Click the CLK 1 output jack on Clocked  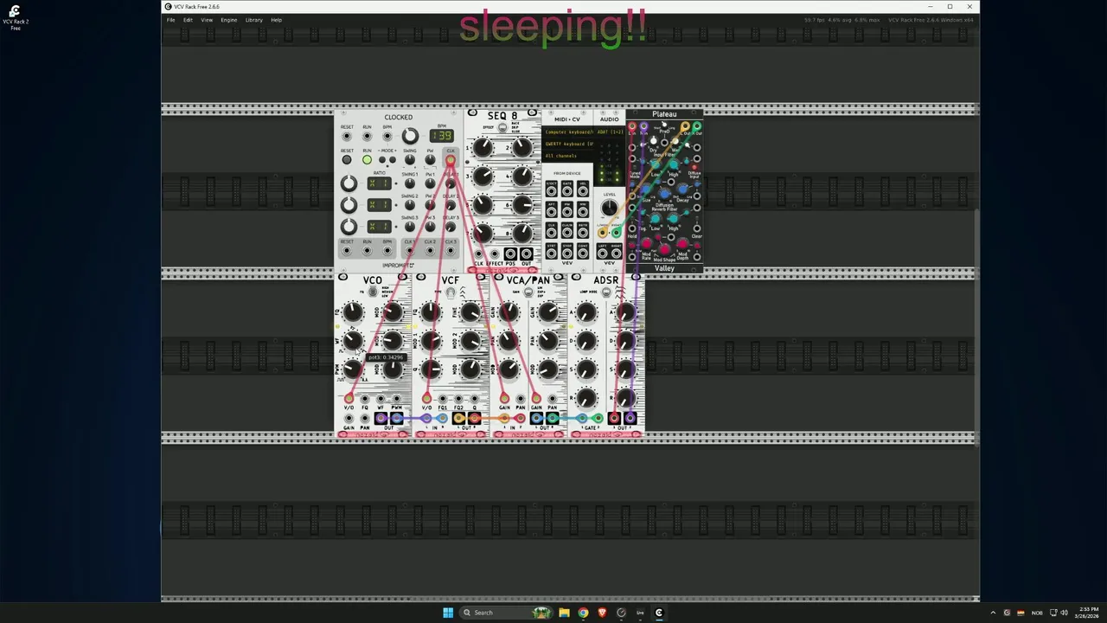(x=409, y=251)
